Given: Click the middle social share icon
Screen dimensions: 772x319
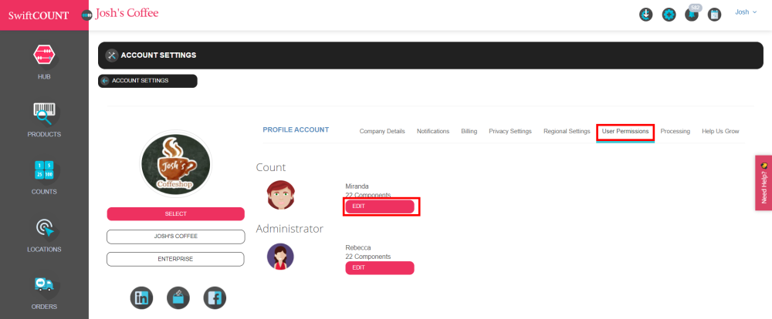Looking at the screenshot, I should (x=178, y=298).
